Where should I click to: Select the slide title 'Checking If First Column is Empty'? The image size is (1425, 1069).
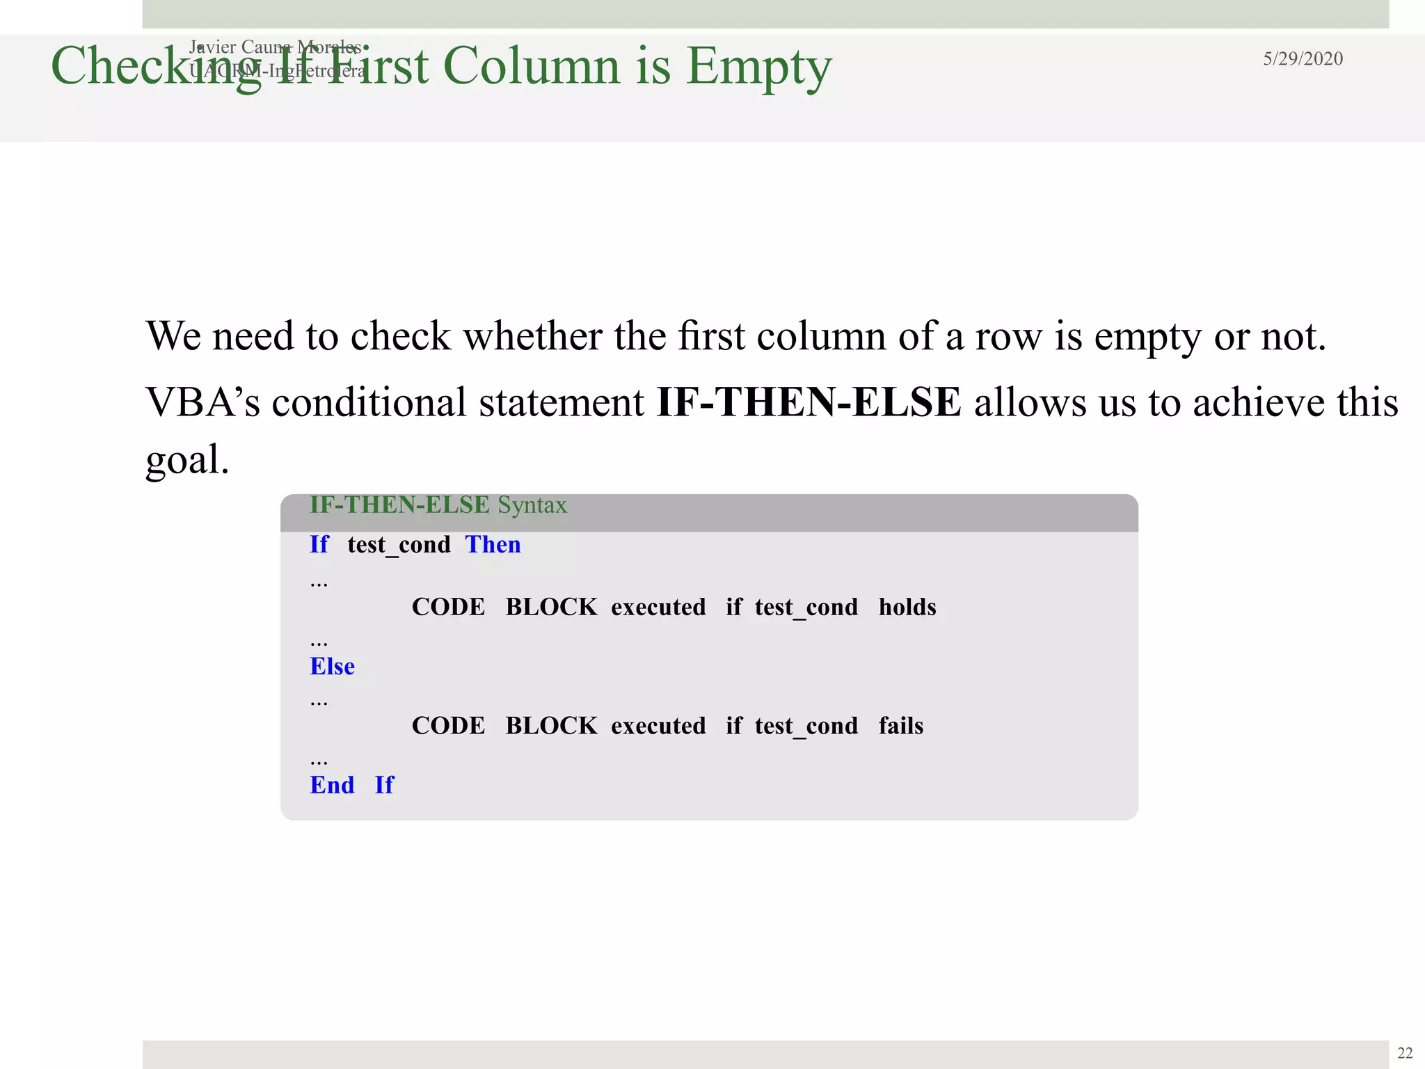click(x=441, y=66)
